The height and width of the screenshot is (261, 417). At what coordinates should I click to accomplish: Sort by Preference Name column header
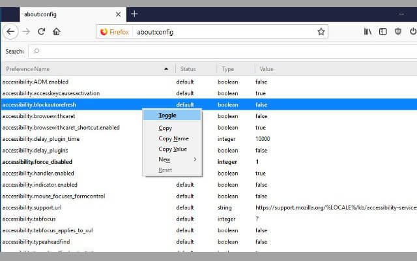[x=88, y=69]
